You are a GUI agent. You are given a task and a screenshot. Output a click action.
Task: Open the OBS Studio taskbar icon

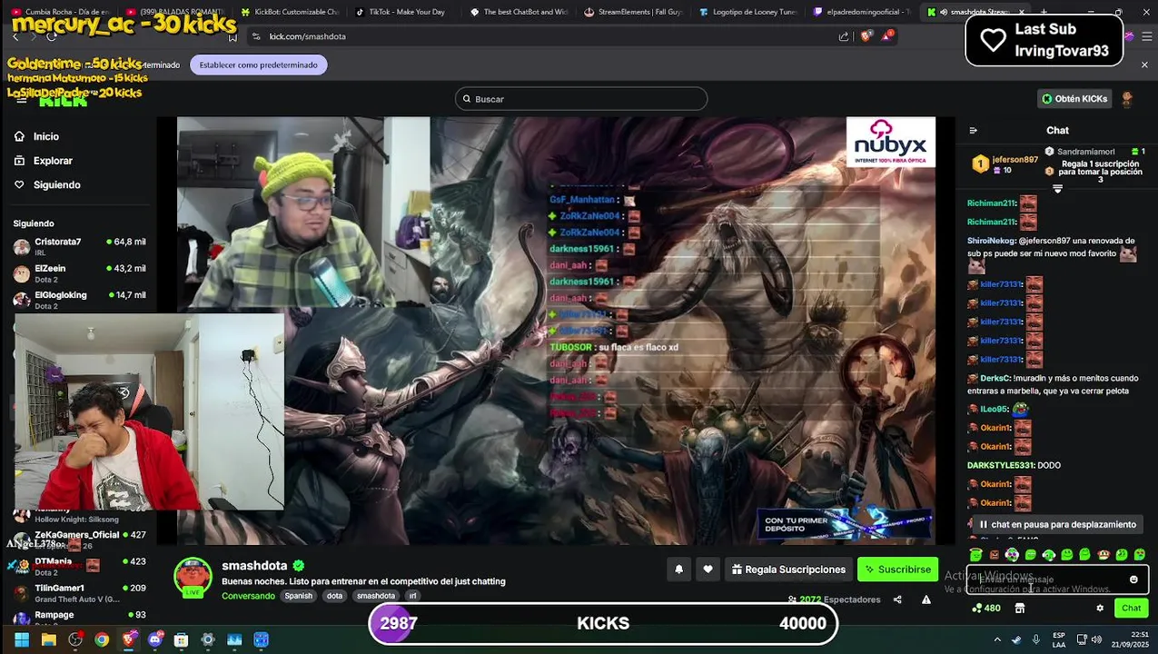click(x=75, y=639)
